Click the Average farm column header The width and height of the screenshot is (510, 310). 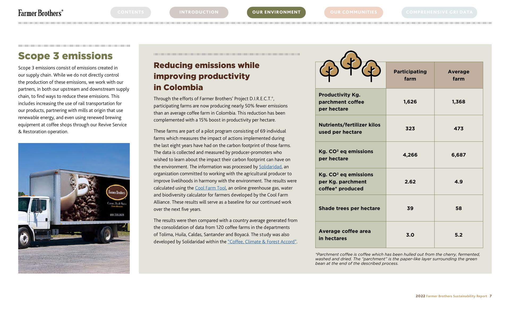(x=458, y=75)
